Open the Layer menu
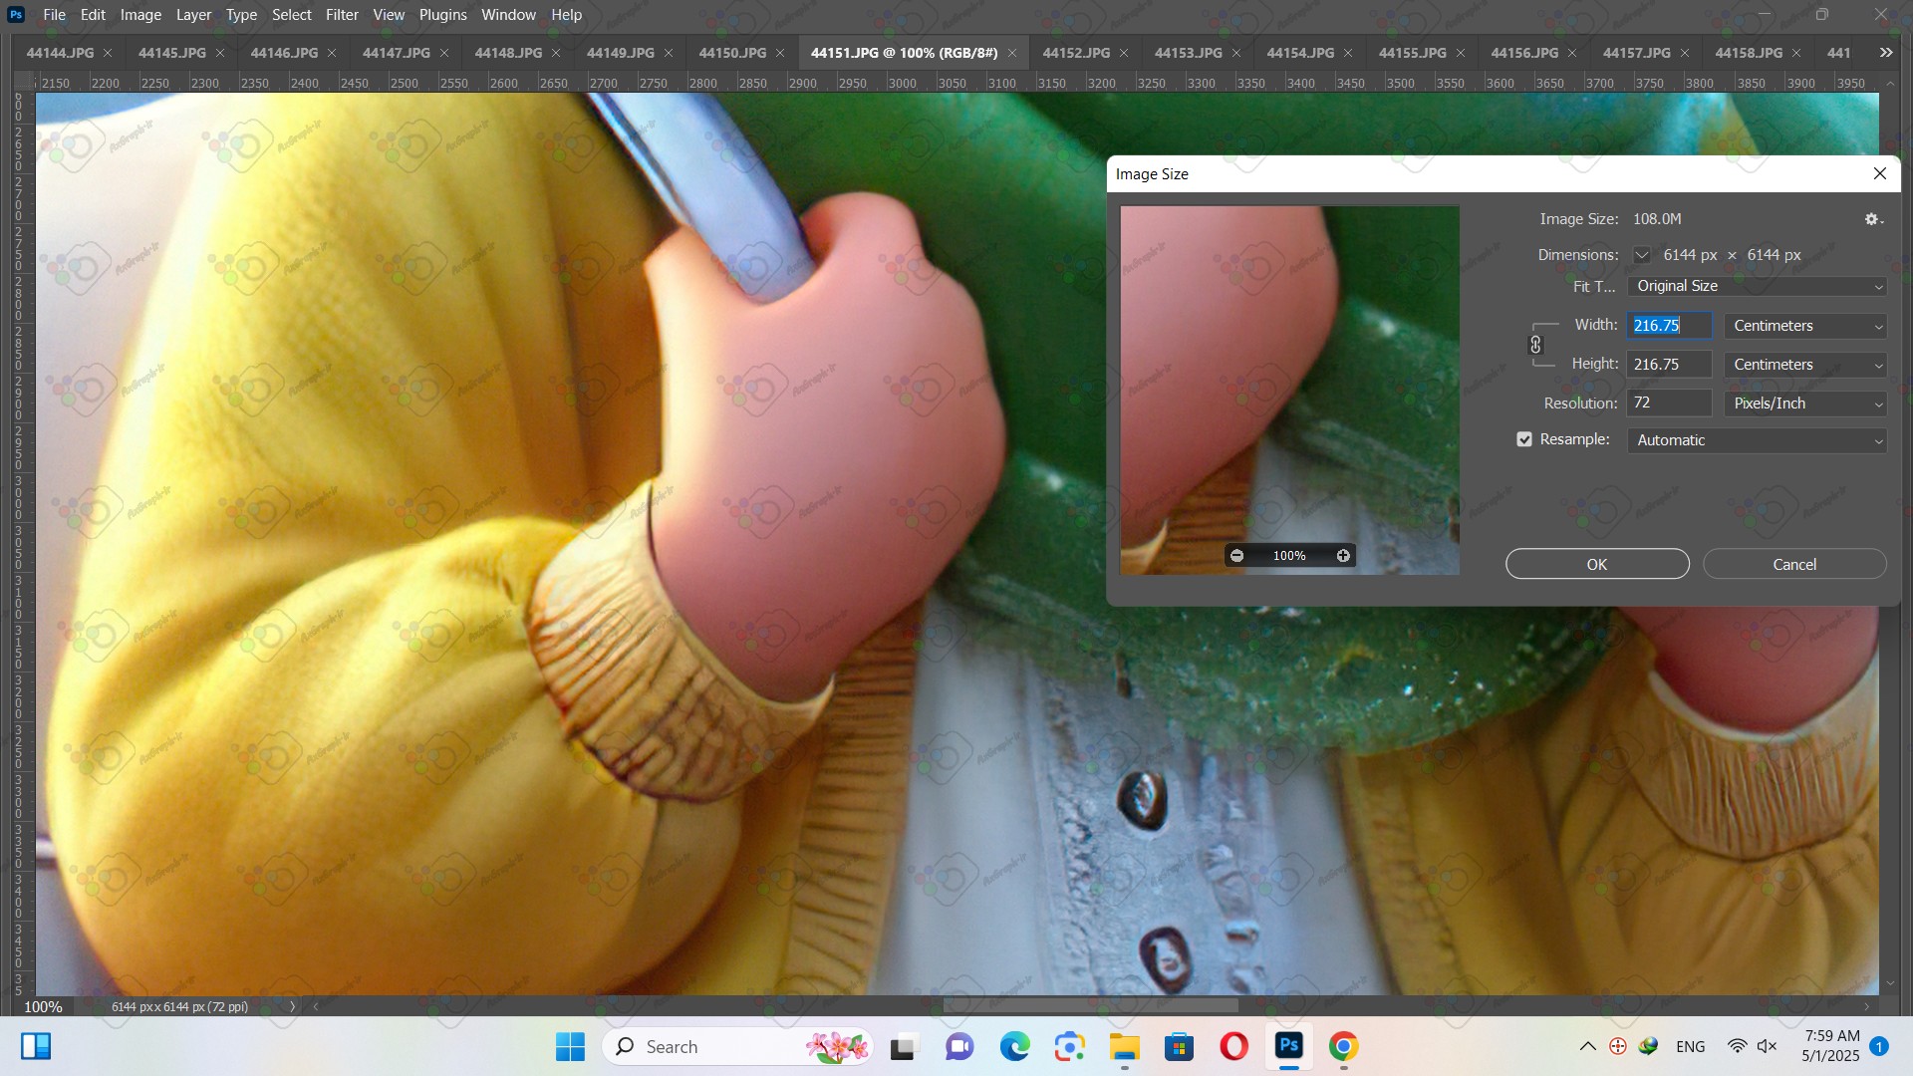 pos(193,15)
